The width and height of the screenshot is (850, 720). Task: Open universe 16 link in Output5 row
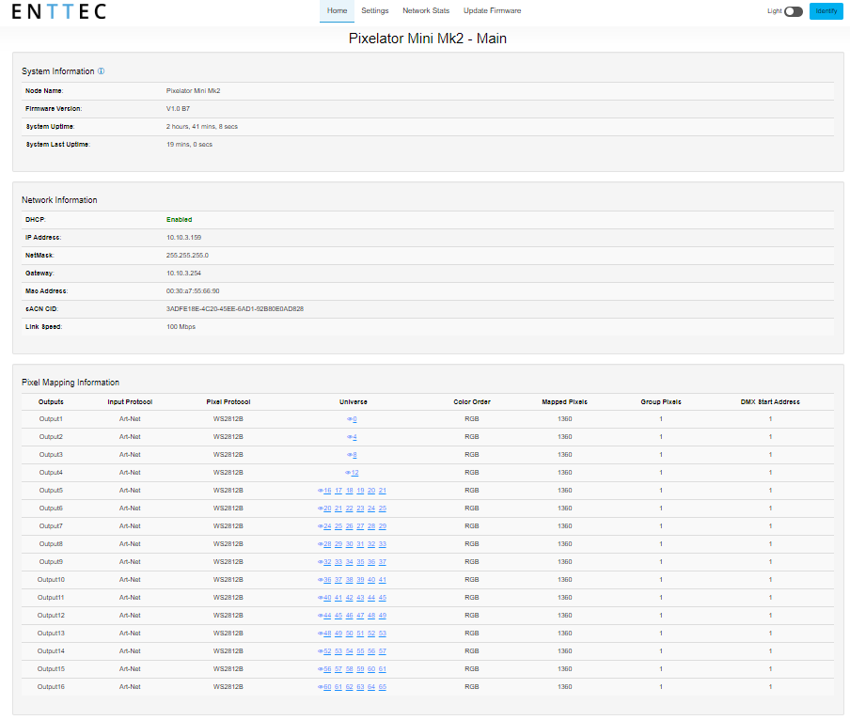(327, 491)
